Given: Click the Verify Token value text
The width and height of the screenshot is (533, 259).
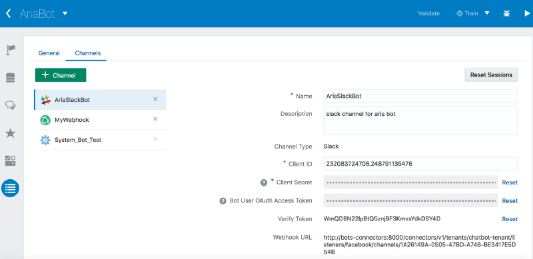Looking at the screenshot, I should (382, 218).
